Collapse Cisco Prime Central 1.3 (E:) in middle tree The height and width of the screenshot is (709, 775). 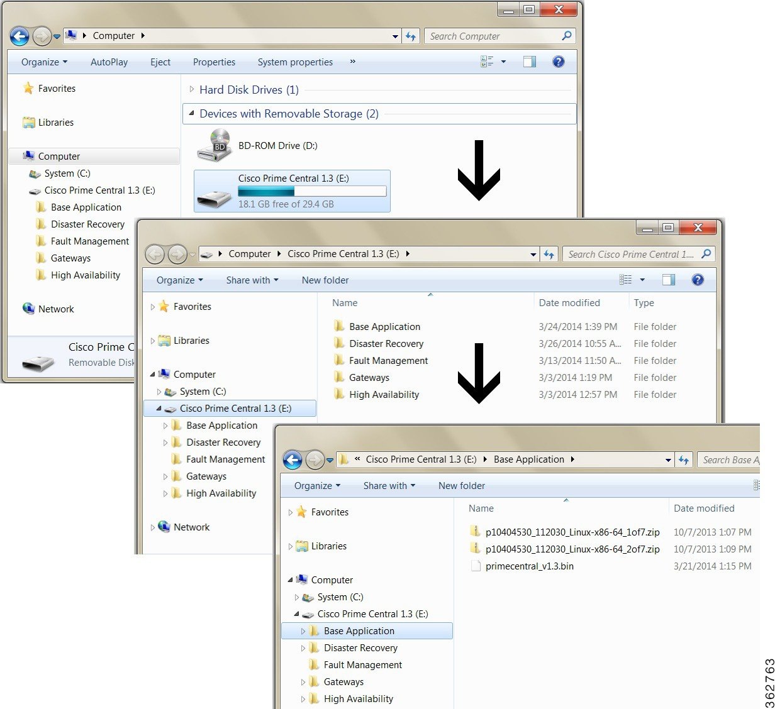159,408
